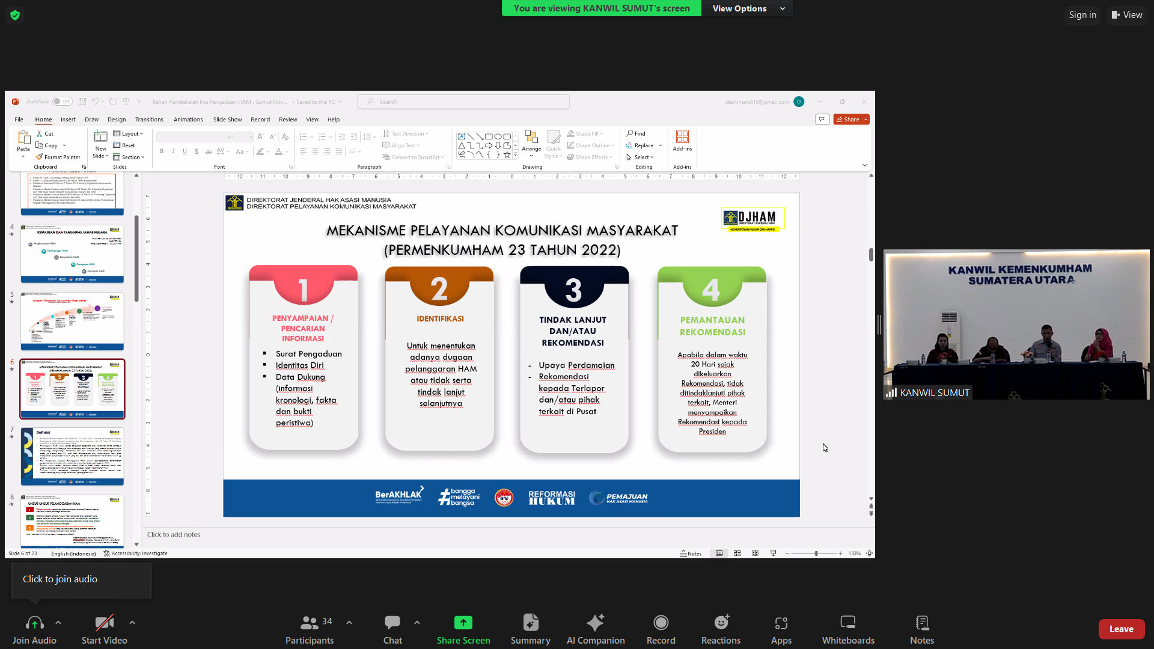Screen dimensions: 1154x649
Task: Start recording with the Record icon
Action: (661, 623)
